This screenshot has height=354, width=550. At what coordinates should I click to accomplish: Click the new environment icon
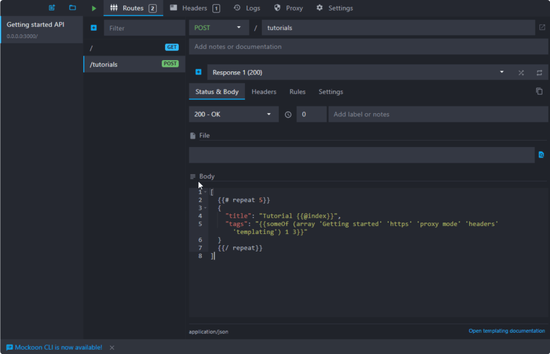coord(52,8)
